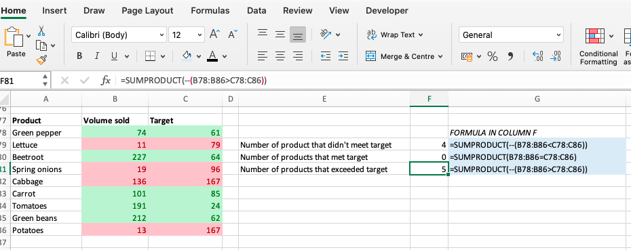This screenshot has height=250, width=631.
Task: Open Insert Function fx
Action: click(x=105, y=81)
